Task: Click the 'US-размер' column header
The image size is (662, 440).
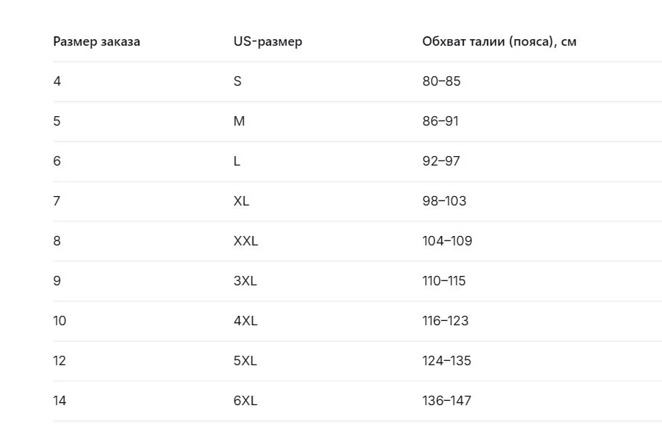Action: [x=268, y=42]
